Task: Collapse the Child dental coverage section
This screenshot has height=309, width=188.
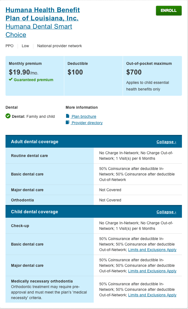Action: [166, 212]
